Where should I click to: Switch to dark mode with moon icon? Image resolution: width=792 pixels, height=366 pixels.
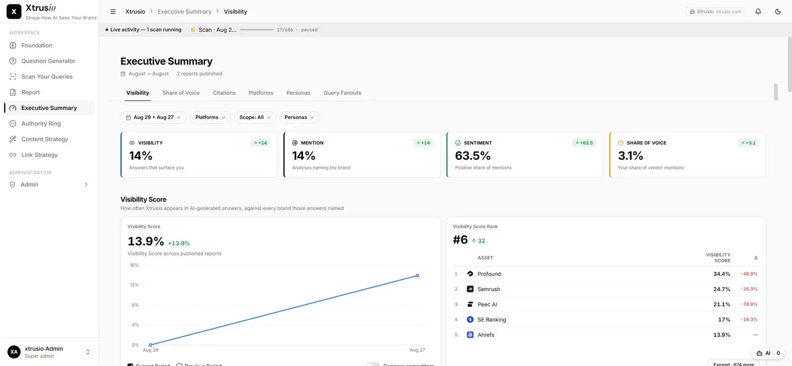click(x=778, y=11)
